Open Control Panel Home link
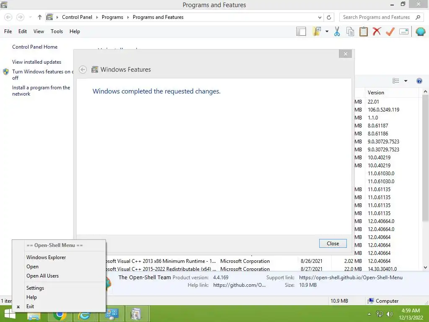Image resolution: width=429 pixels, height=322 pixels. click(x=35, y=47)
